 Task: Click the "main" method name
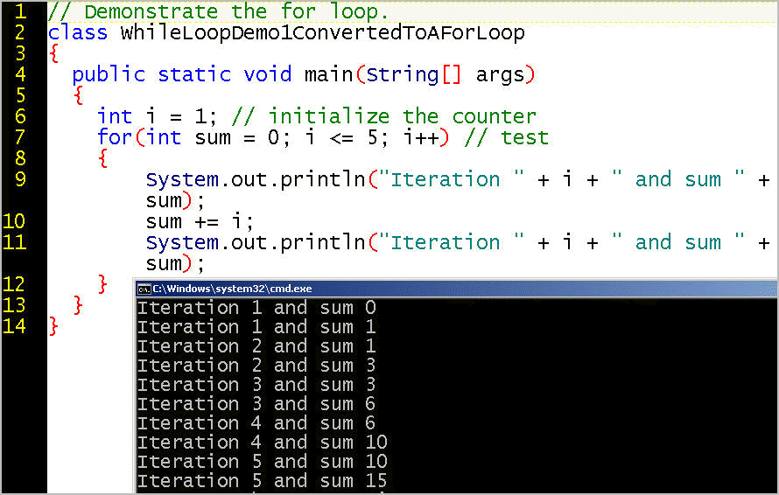(x=328, y=74)
